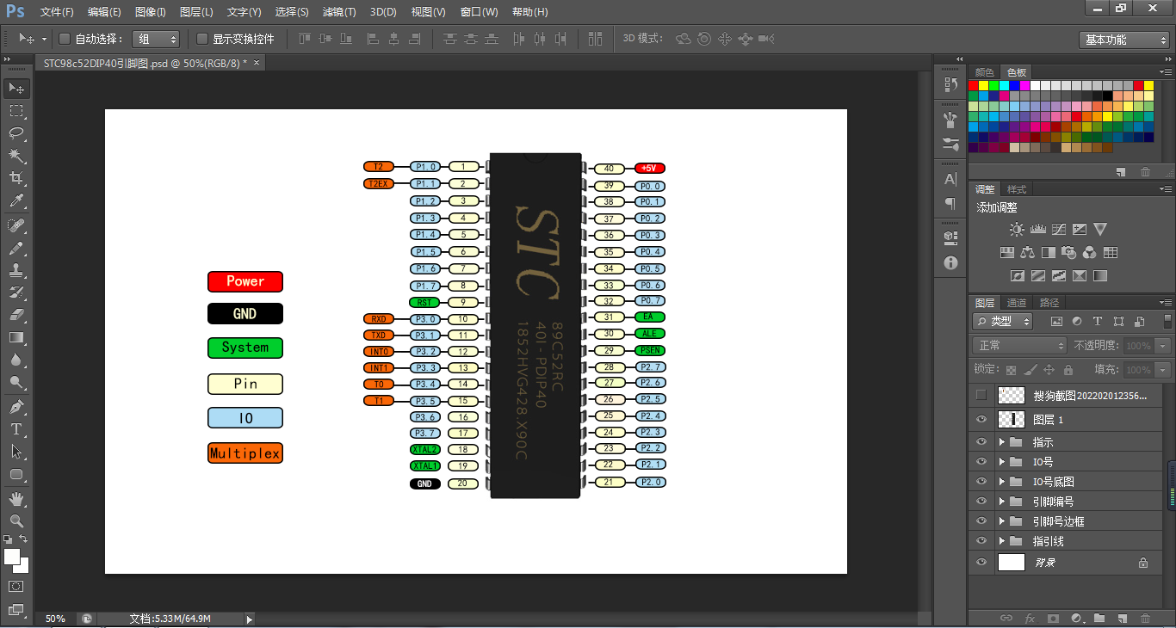
Task: Add a layer style via fx
Action: [1030, 618]
